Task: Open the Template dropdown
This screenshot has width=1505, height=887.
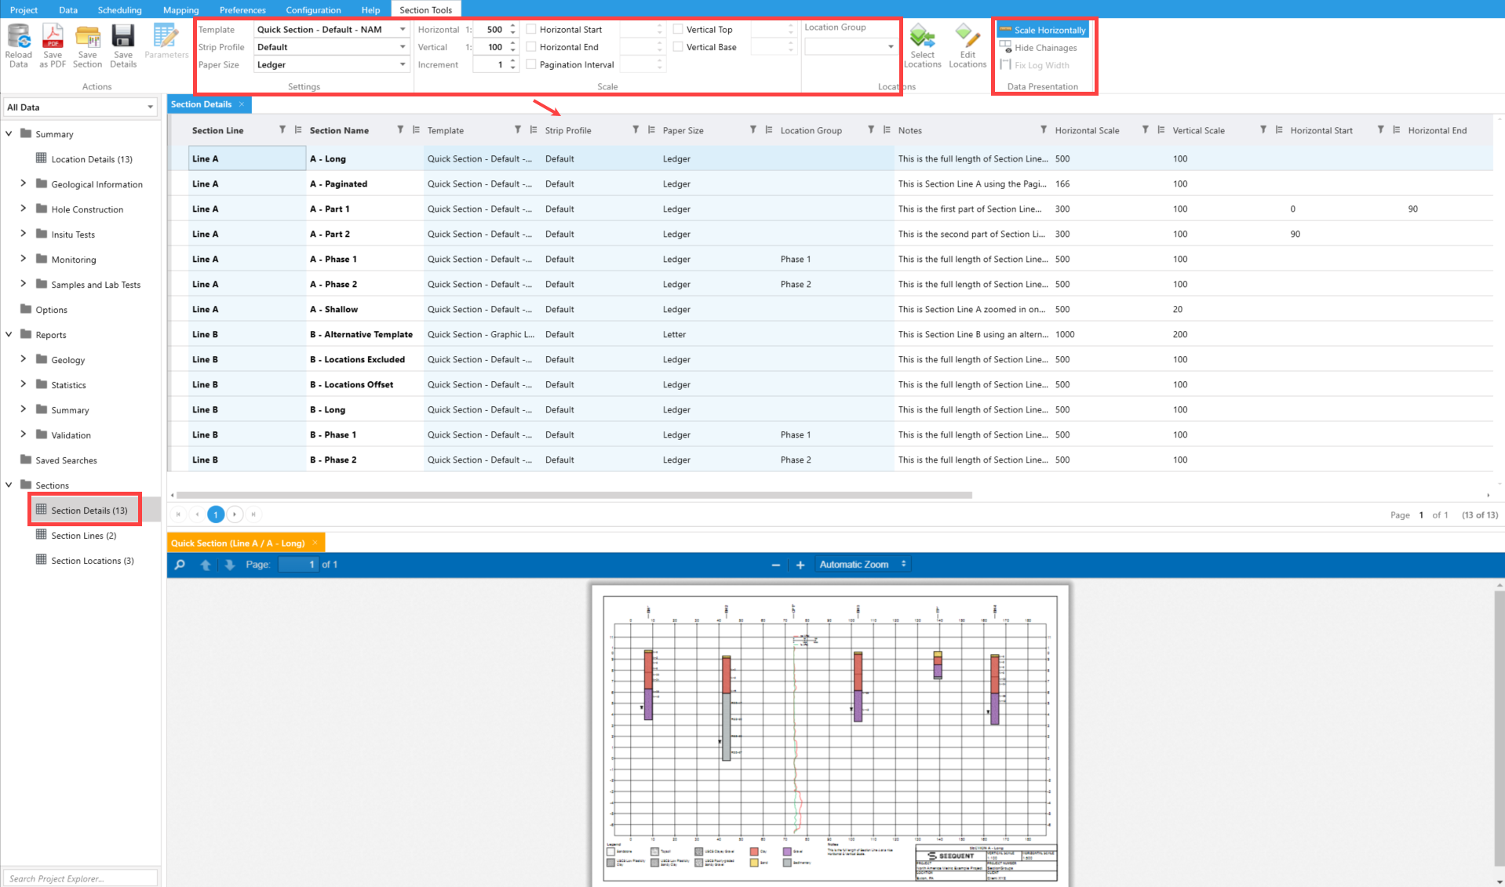Action: (x=402, y=29)
